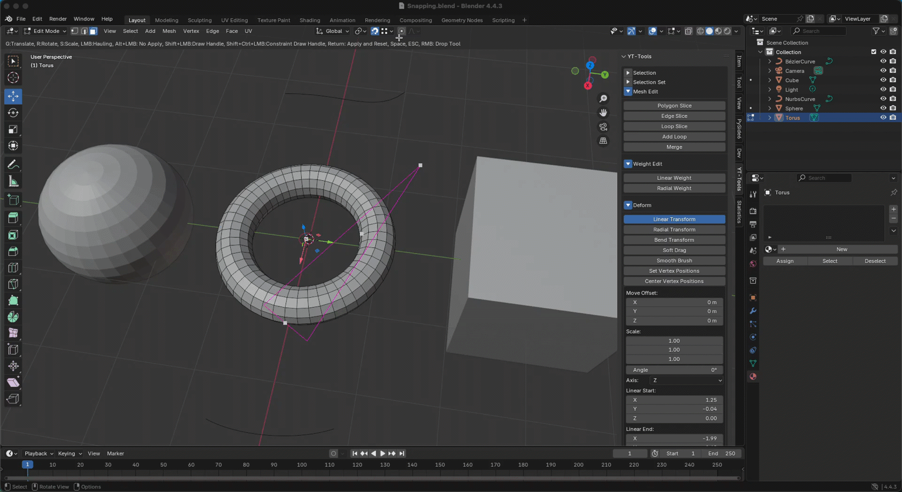Viewport: 902px width, 492px height.
Task: Collapse the Mesh Edit section
Action: point(628,92)
